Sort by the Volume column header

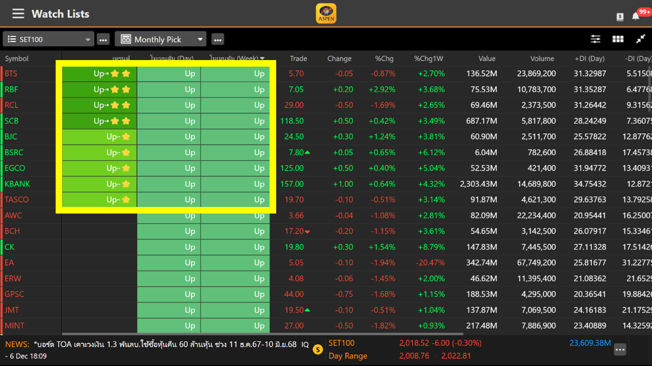click(542, 59)
